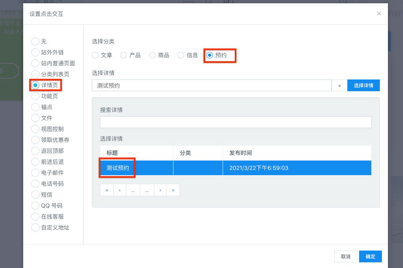The width and height of the screenshot is (403, 268).
Task: Pick the 信息 category radio
Action: coord(181,55)
